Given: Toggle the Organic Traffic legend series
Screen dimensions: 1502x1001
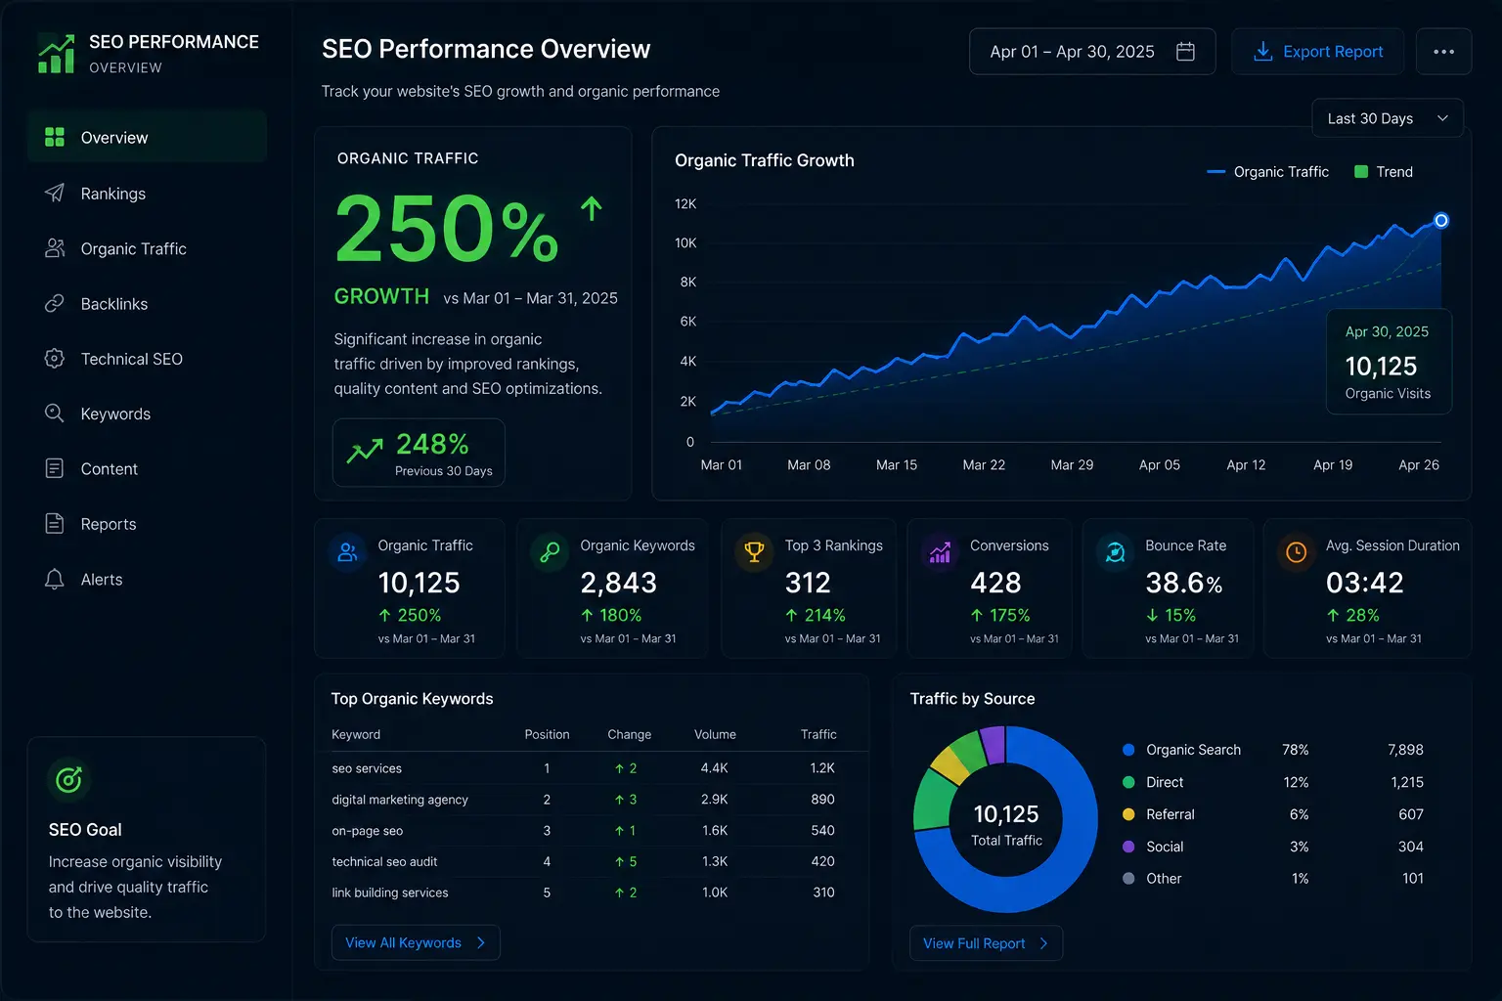Looking at the screenshot, I should click(x=1267, y=172).
